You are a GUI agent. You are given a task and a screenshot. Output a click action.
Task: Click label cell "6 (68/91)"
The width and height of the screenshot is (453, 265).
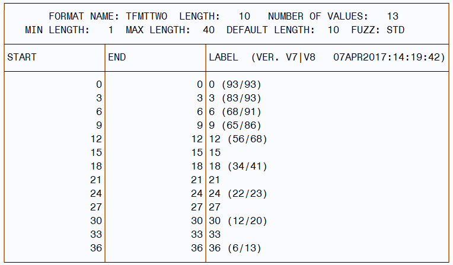pos(235,112)
